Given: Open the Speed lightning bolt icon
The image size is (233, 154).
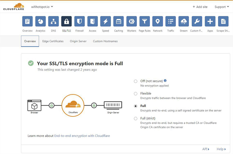Looking at the screenshot, I should 105,21.
